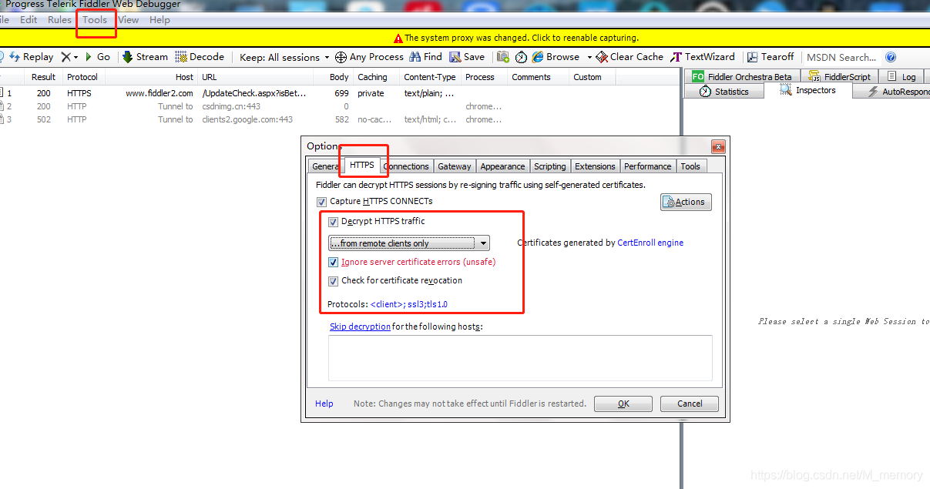The width and height of the screenshot is (930, 489).
Task: Click the Tearoff toolbar button
Action: click(x=771, y=57)
